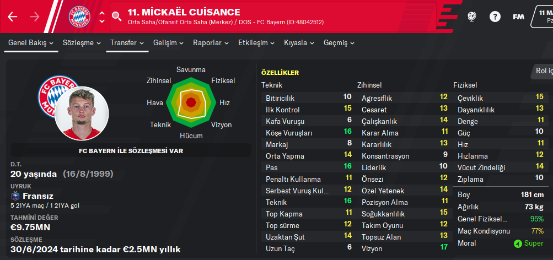
Task: Click the Fransız nationality link
Action: coord(37,196)
